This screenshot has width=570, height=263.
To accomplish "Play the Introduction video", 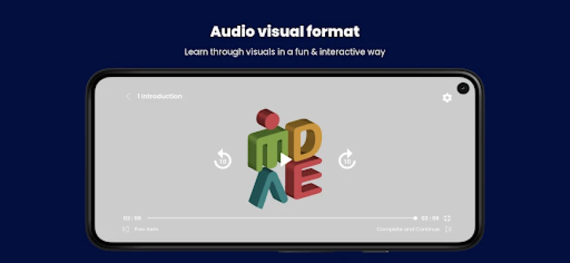I will [x=285, y=159].
